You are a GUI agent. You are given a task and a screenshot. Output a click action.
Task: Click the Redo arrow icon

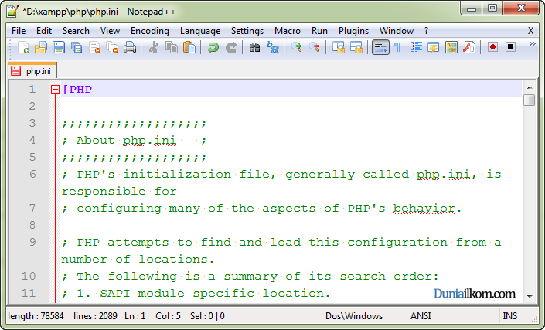[231, 47]
